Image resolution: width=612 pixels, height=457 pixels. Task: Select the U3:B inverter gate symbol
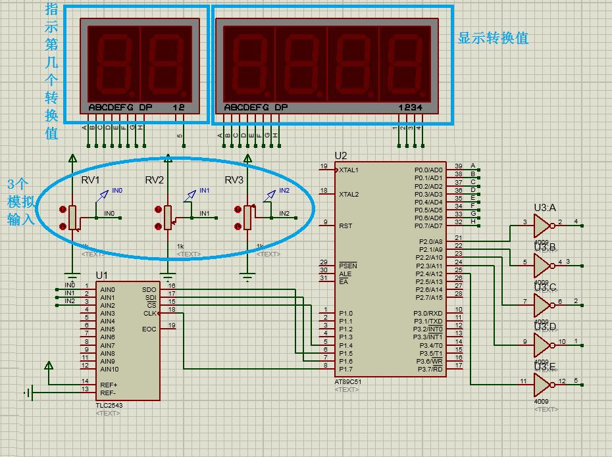click(544, 266)
